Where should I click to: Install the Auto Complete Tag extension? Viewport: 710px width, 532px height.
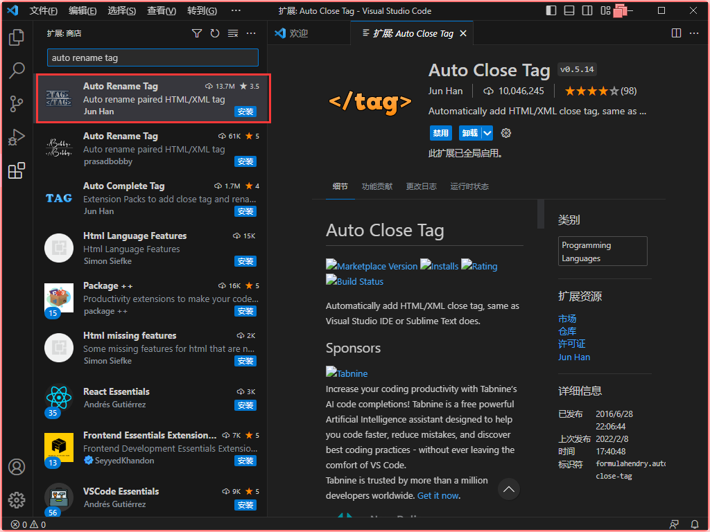point(245,211)
